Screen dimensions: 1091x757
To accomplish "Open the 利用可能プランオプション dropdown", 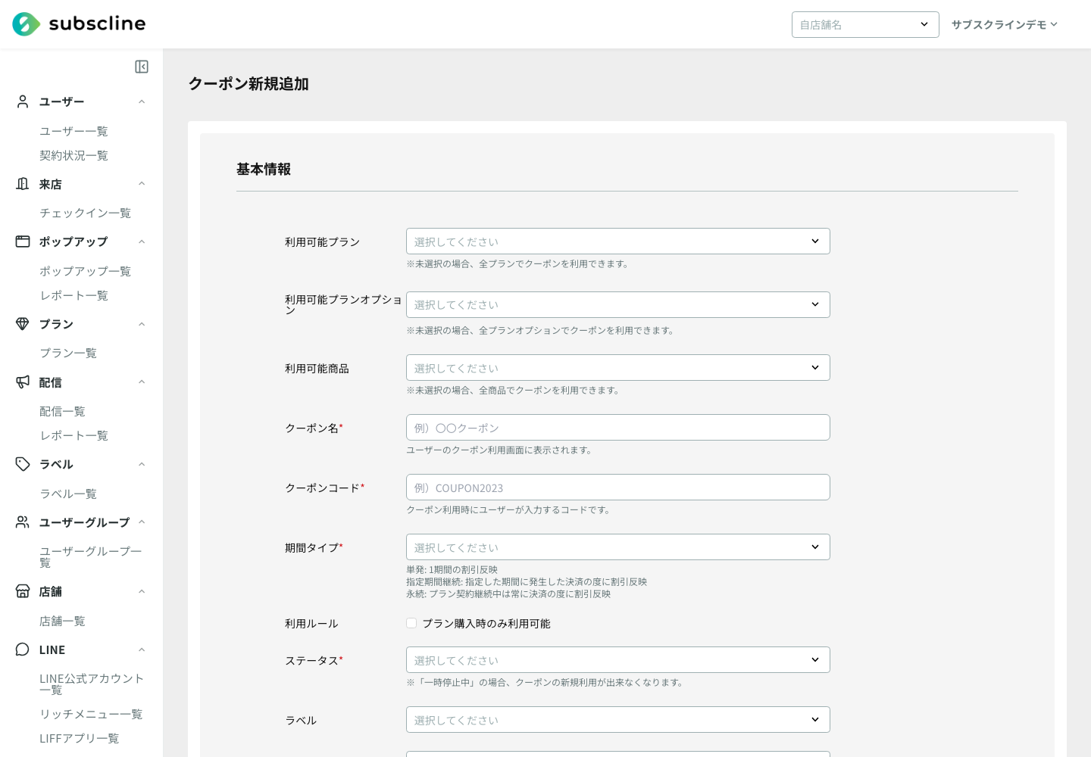I will (618, 304).
